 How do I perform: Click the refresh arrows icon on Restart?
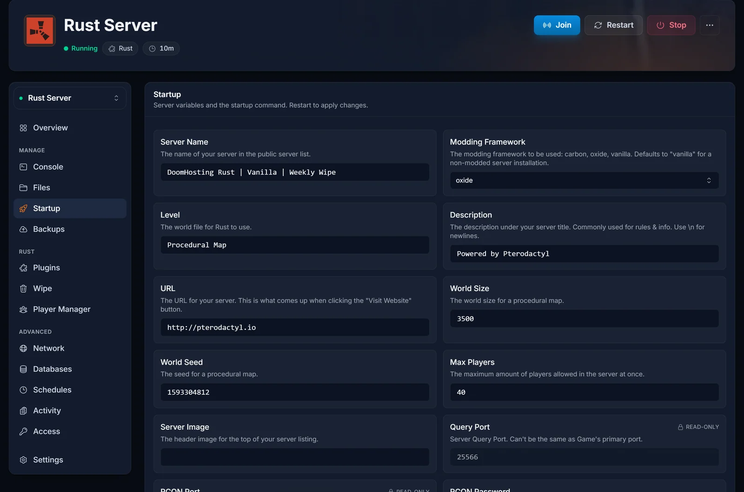598,25
